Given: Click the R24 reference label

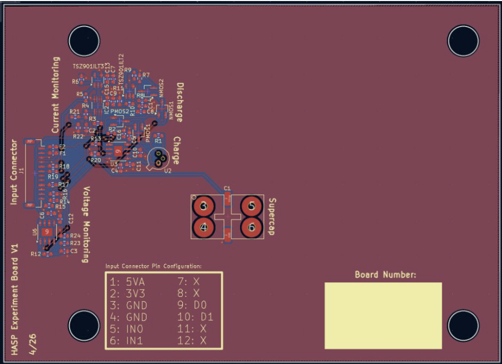Looking at the screenshot, I should click(x=75, y=236).
